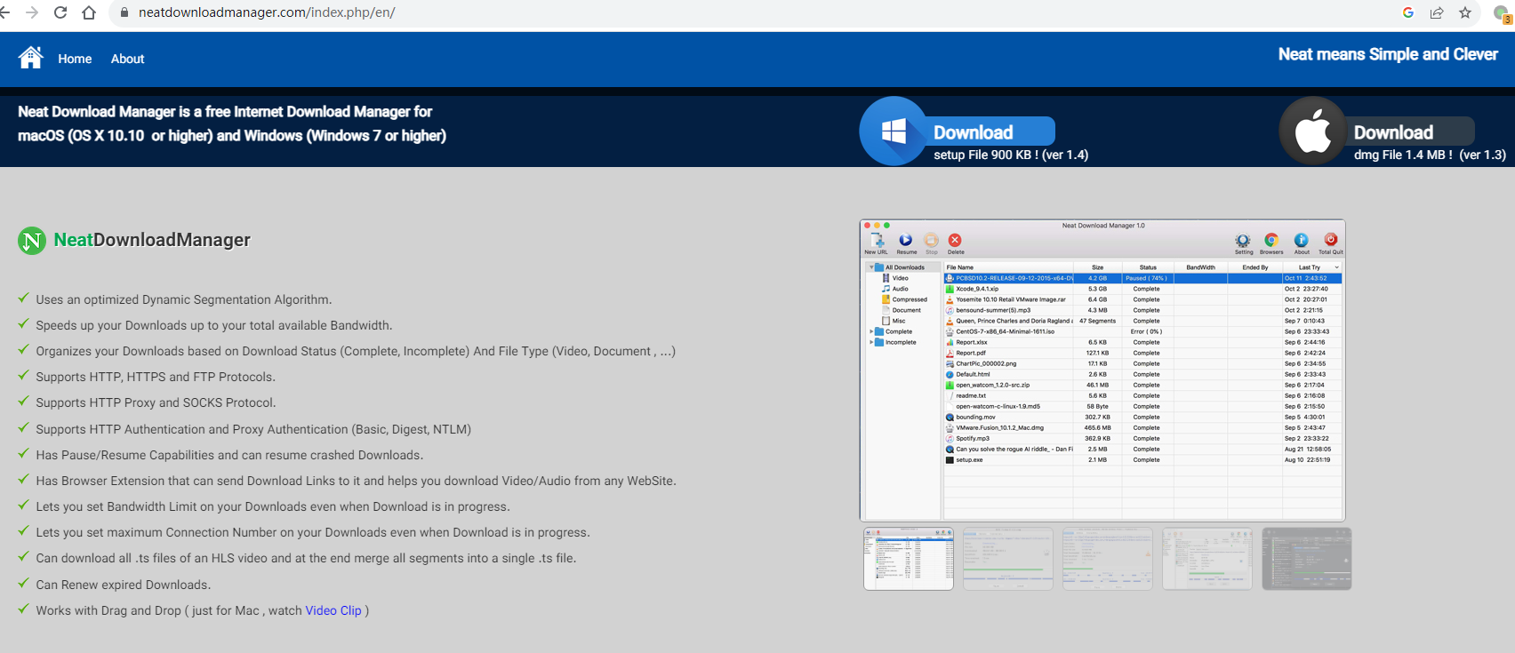Click the File Name column header

pos(1008,267)
